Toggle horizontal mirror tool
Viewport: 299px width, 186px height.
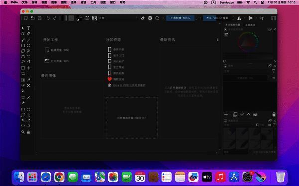(239, 18)
